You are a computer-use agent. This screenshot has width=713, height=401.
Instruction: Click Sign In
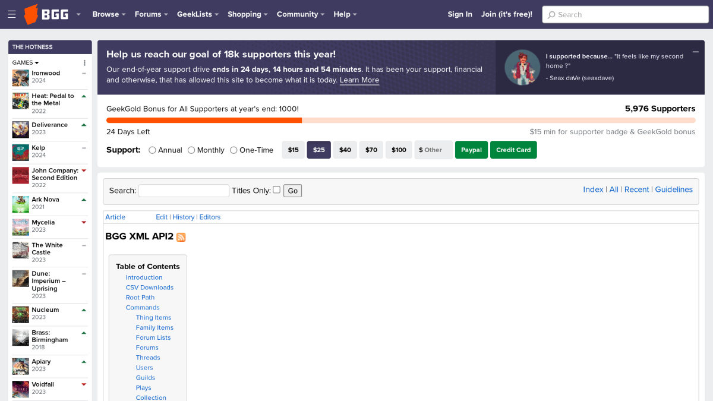point(460,14)
